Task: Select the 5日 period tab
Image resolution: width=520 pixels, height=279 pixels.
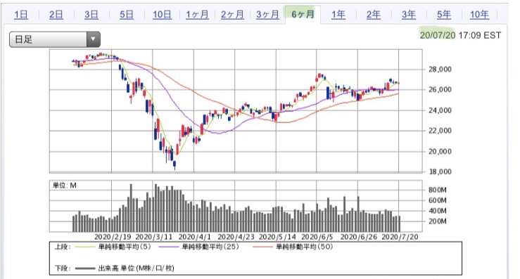Action: pyautogui.click(x=127, y=15)
